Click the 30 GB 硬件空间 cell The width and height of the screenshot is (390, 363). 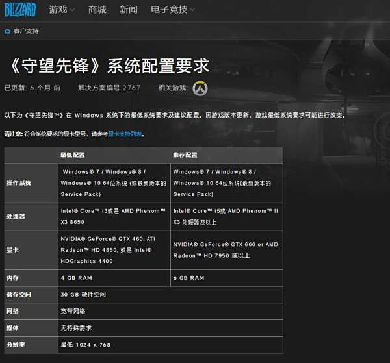click(x=170, y=295)
